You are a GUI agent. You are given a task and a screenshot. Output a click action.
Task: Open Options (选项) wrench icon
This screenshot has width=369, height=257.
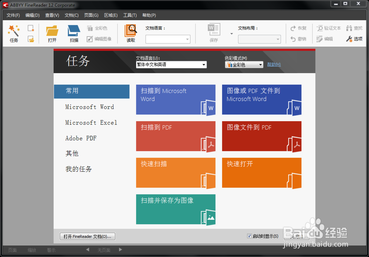click(354, 39)
